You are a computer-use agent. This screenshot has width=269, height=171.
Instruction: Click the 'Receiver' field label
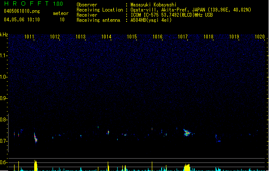coord(87,15)
